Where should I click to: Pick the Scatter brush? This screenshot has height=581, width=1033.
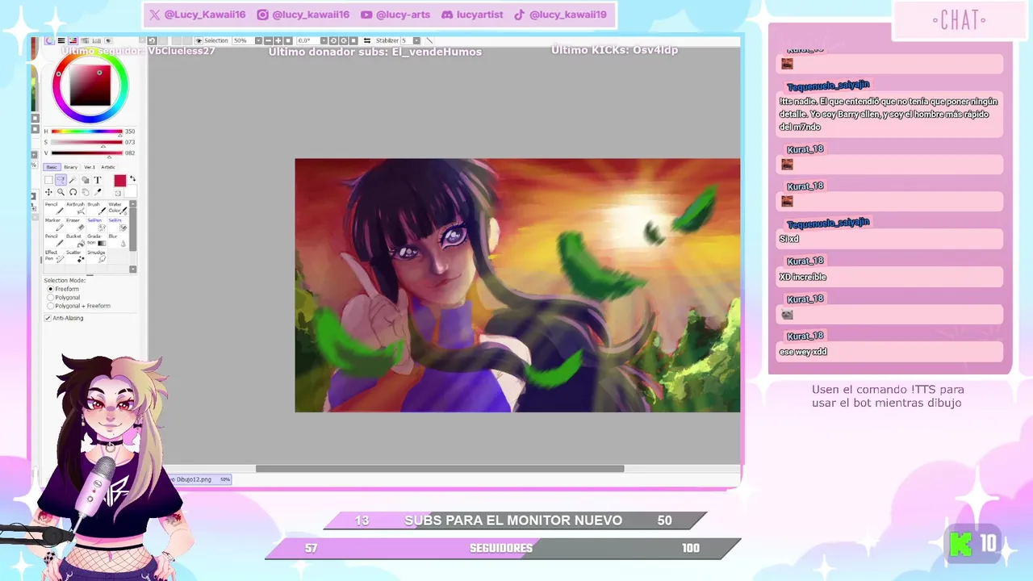tap(76, 257)
